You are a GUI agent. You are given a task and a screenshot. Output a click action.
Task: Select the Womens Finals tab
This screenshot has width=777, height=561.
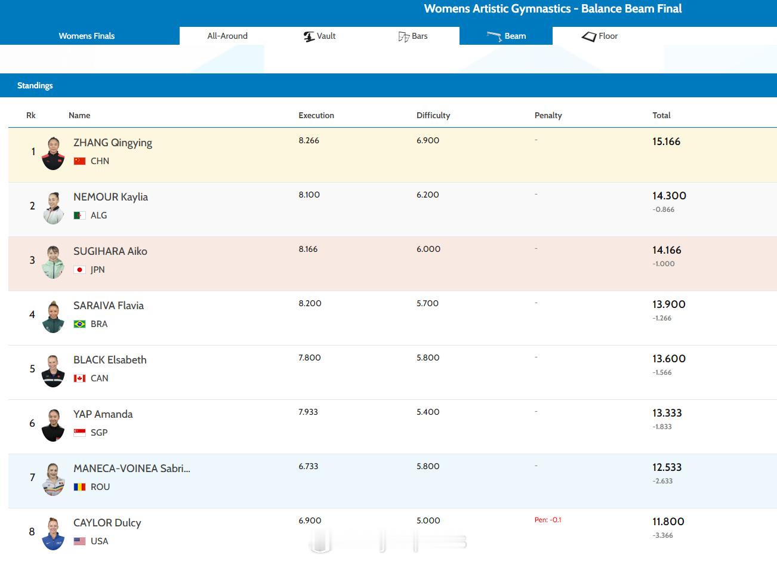point(87,36)
